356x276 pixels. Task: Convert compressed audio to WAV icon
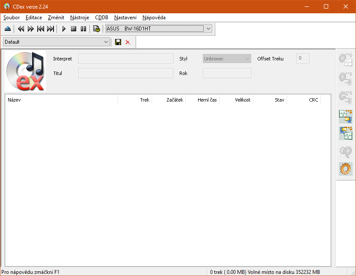click(x=346, y=133)
